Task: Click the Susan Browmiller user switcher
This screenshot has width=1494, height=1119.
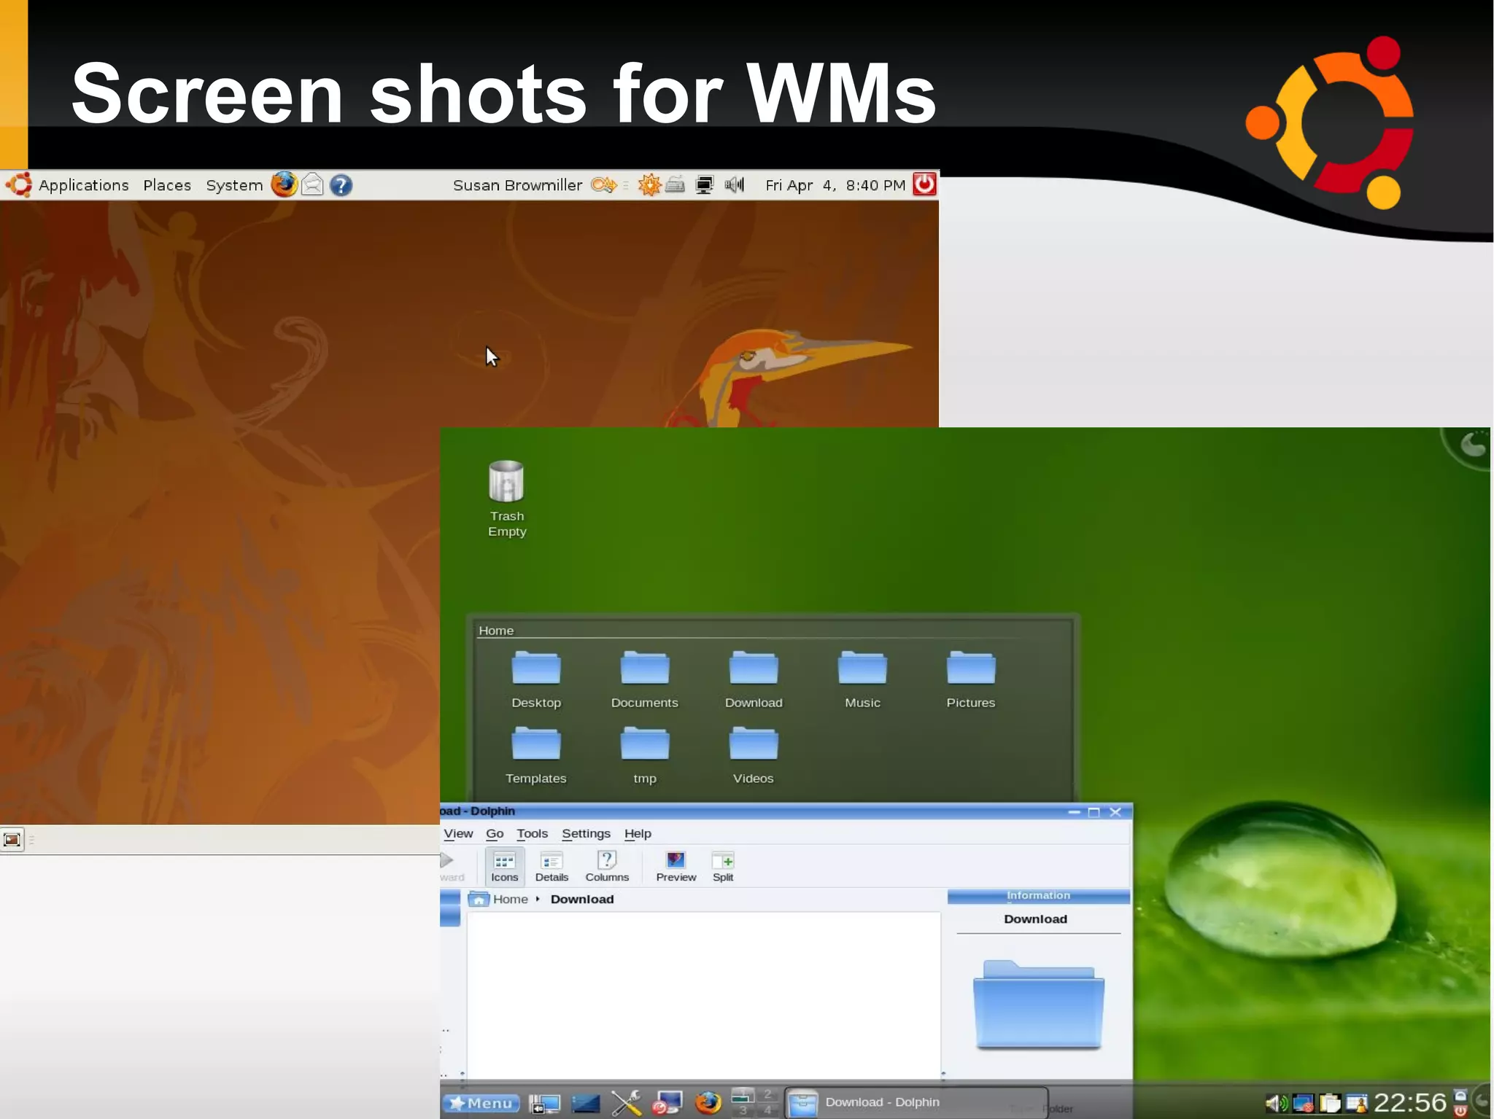Action: click(x=517, y=185)
